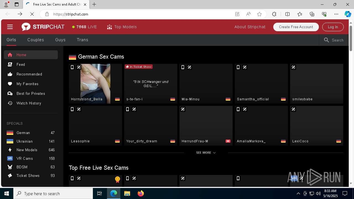Start Read aloud from address bar
The image size is (354, 199).
(248, 14)
